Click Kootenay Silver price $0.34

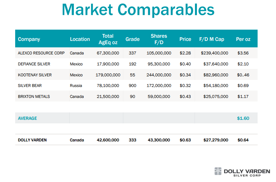coord(185,75)
